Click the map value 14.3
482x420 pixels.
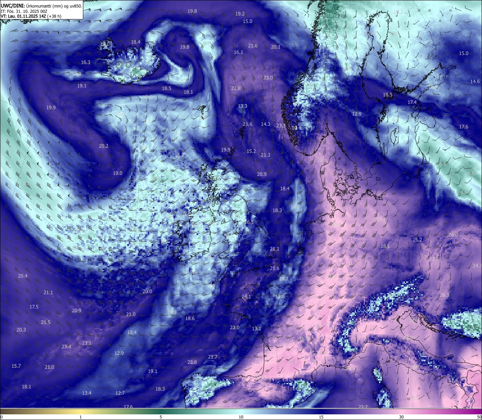(x=265, y=124)
